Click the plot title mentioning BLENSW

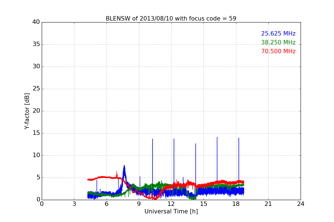click(x=171, y=19)
